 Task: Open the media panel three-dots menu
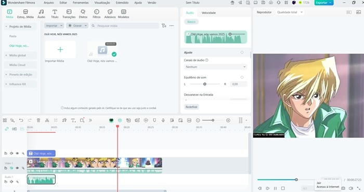[171, 26]
